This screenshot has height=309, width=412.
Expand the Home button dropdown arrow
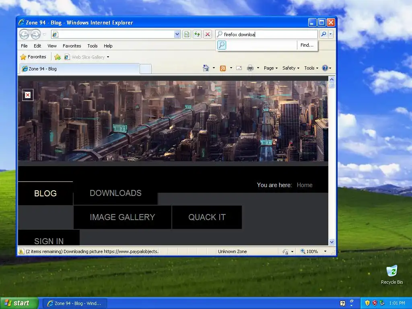click(x=214, y=68)
